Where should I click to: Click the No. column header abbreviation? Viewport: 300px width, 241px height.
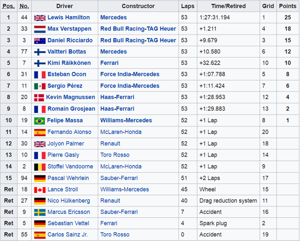[x=24, y=6]
